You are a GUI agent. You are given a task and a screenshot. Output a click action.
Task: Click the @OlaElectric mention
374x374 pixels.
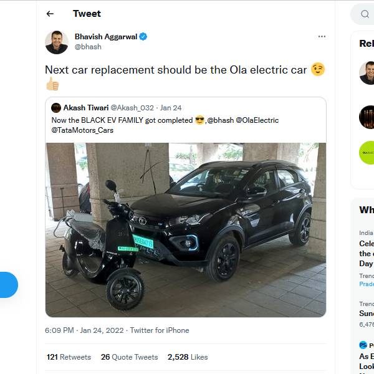point(257,120)
